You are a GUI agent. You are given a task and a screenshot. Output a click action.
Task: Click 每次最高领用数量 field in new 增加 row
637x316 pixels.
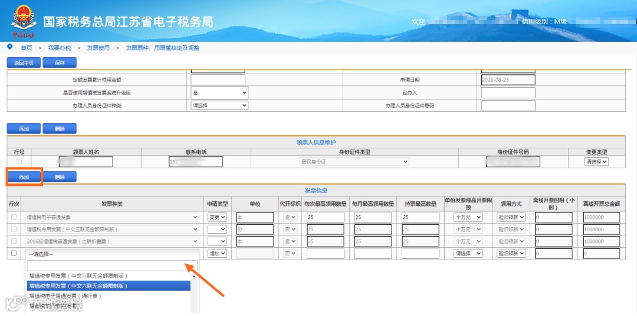[326, 254]
